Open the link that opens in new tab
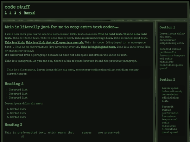This screenshot has height=142, width=190. coord(55,42)
